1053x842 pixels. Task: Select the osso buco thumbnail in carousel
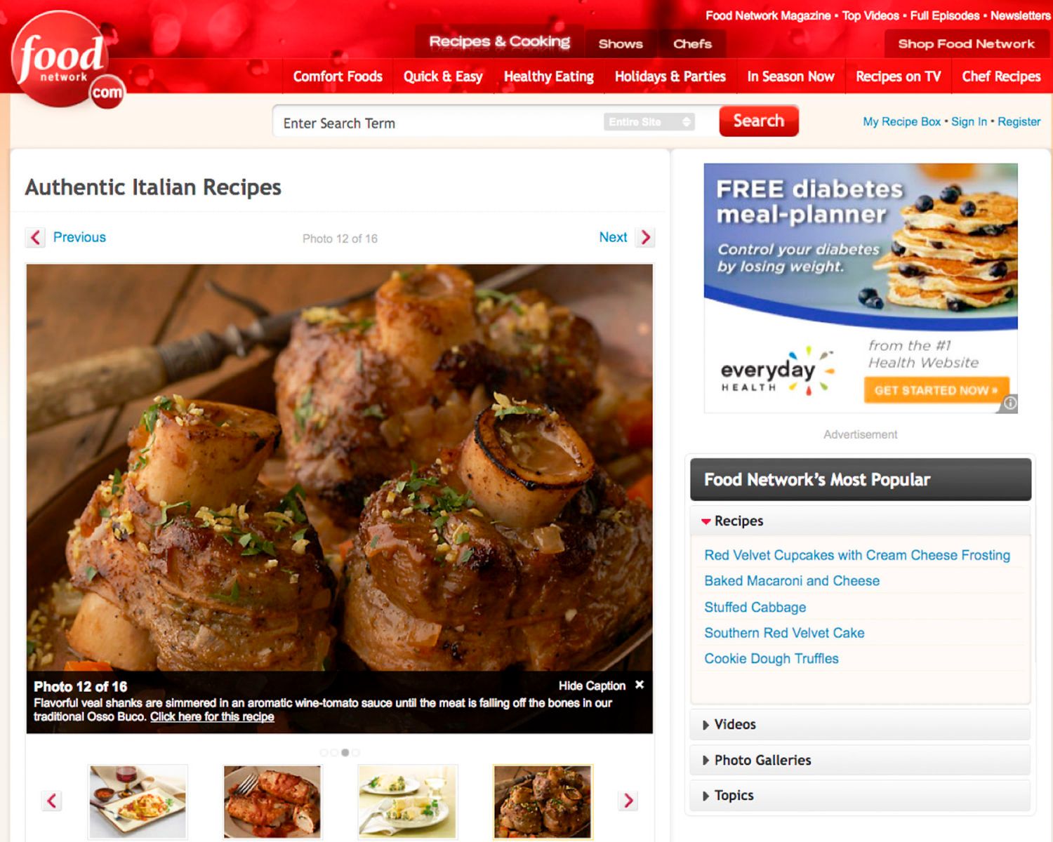[543, 802]
